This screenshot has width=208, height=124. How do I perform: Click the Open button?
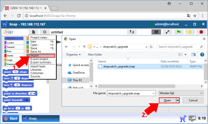(167, 100)
